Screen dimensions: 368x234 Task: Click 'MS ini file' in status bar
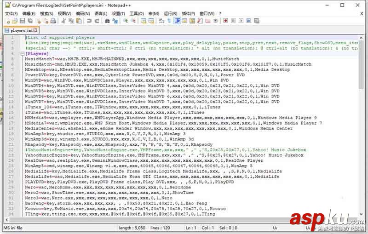coord(13,228)
